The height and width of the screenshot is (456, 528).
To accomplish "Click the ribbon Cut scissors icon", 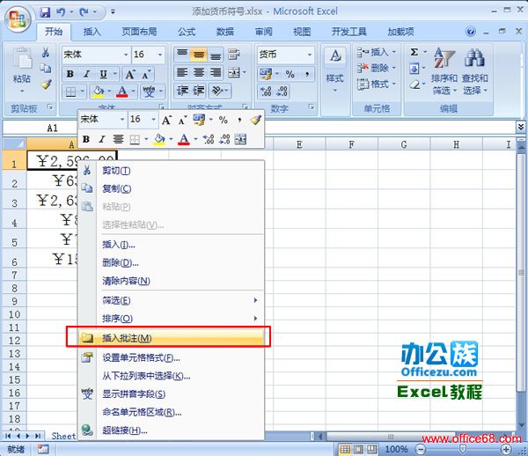I will pyautogui.click(x=46, y=53).
